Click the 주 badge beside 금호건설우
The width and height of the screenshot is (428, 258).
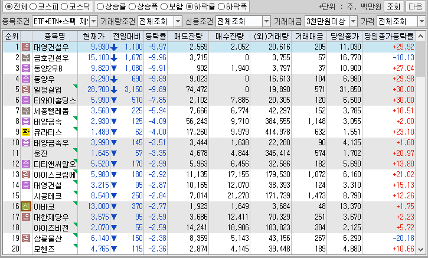(26, 58)
